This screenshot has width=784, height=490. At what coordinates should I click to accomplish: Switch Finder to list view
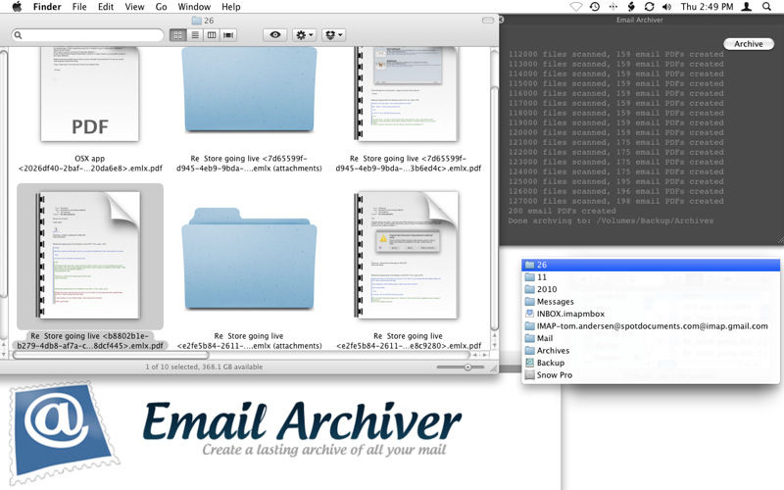[195, 35]
